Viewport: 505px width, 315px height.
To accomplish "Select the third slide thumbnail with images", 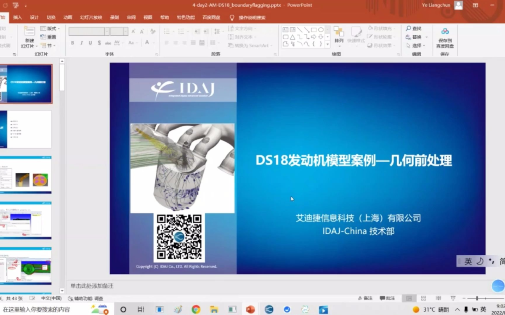I will point(25,175).
